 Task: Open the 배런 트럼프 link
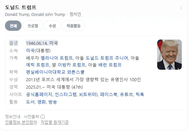[x=110, y=65]
